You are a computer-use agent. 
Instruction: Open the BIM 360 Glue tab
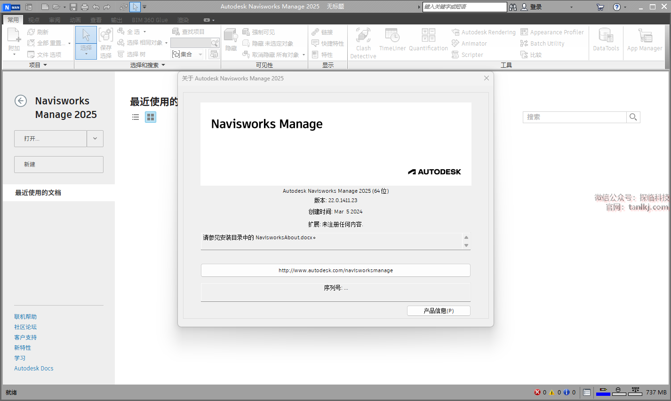click(150, 20)
